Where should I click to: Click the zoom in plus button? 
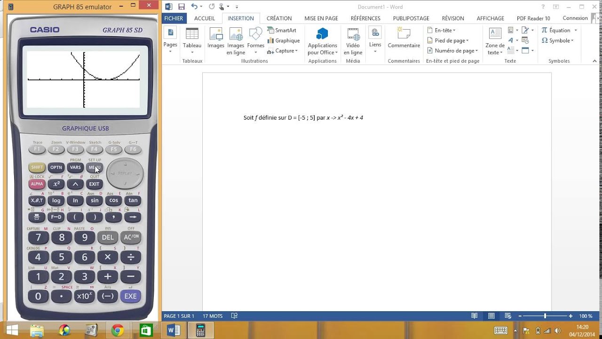point(571,316)
